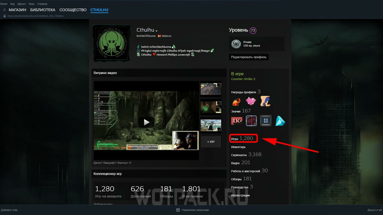The image size is (383, 215).
Task: Go to the СООБЩЕСТВО tab
Action: click(73, 10)
